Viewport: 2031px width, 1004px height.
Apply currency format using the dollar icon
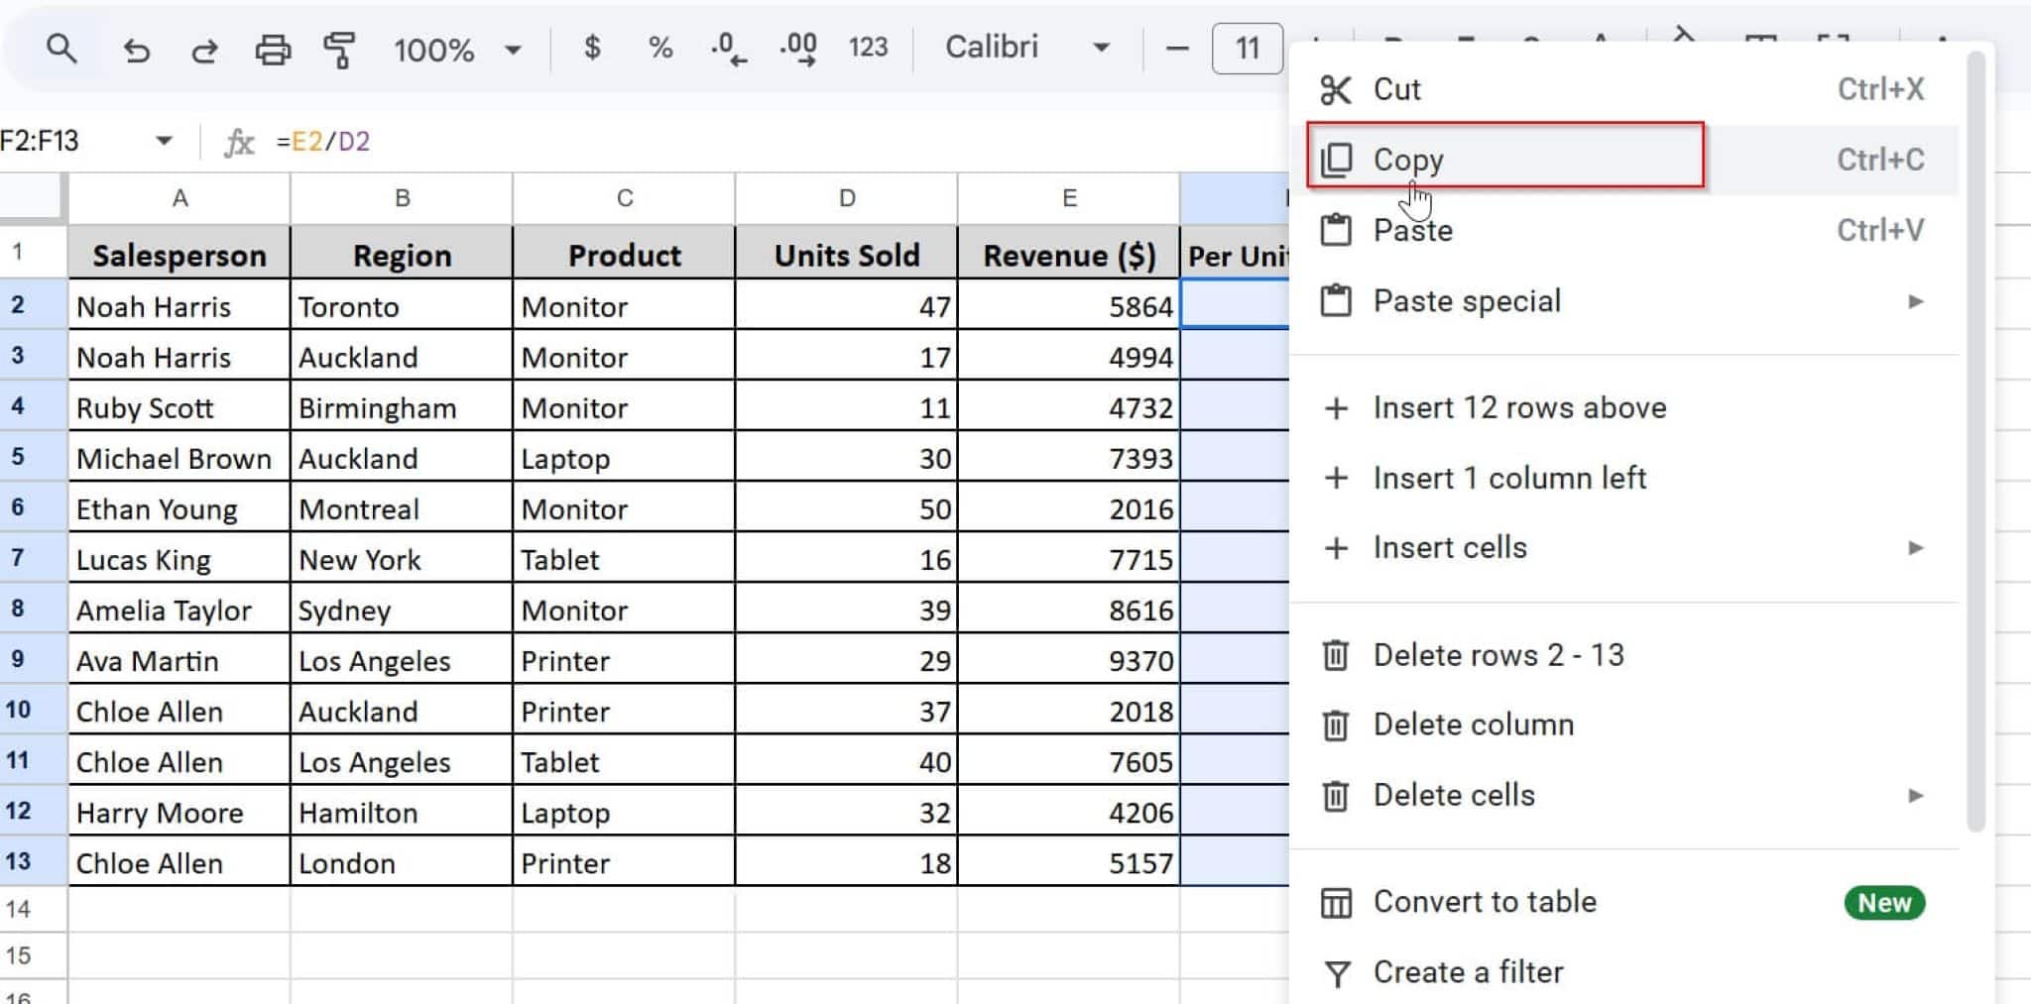pos(593,48)
